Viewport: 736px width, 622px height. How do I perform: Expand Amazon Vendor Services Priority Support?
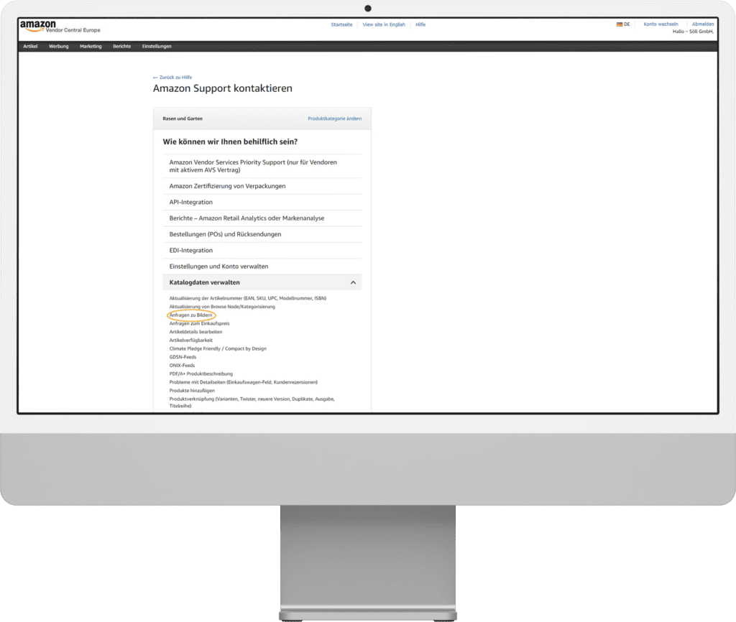tap(262, 166)
